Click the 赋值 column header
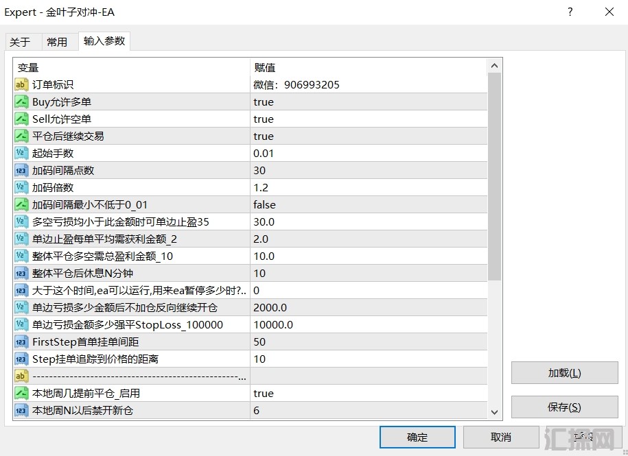The height and width of the screenshot is (456, 628). pos(369,68)
